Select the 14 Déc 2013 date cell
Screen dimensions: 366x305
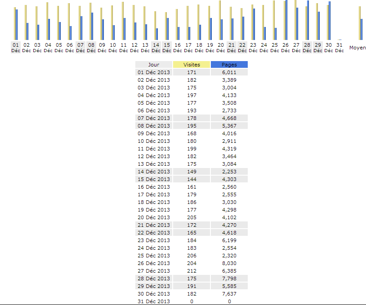click(154, 172)
